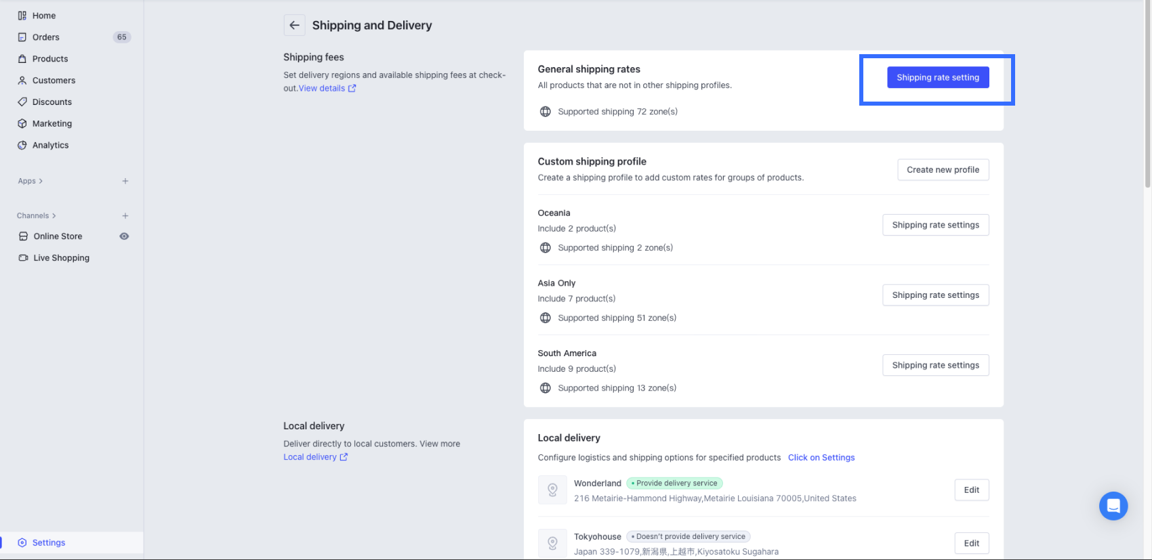Edit the Wonderland local delivery location
Screen dimensions: 1152x560
971,490
